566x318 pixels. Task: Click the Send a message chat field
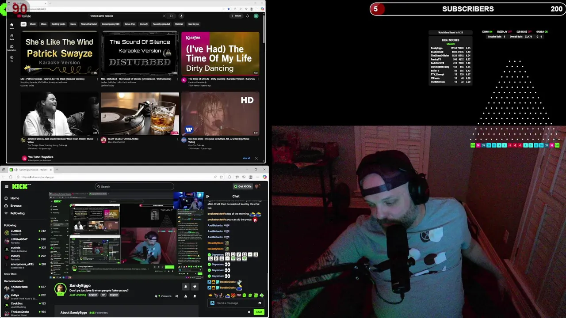236,303
